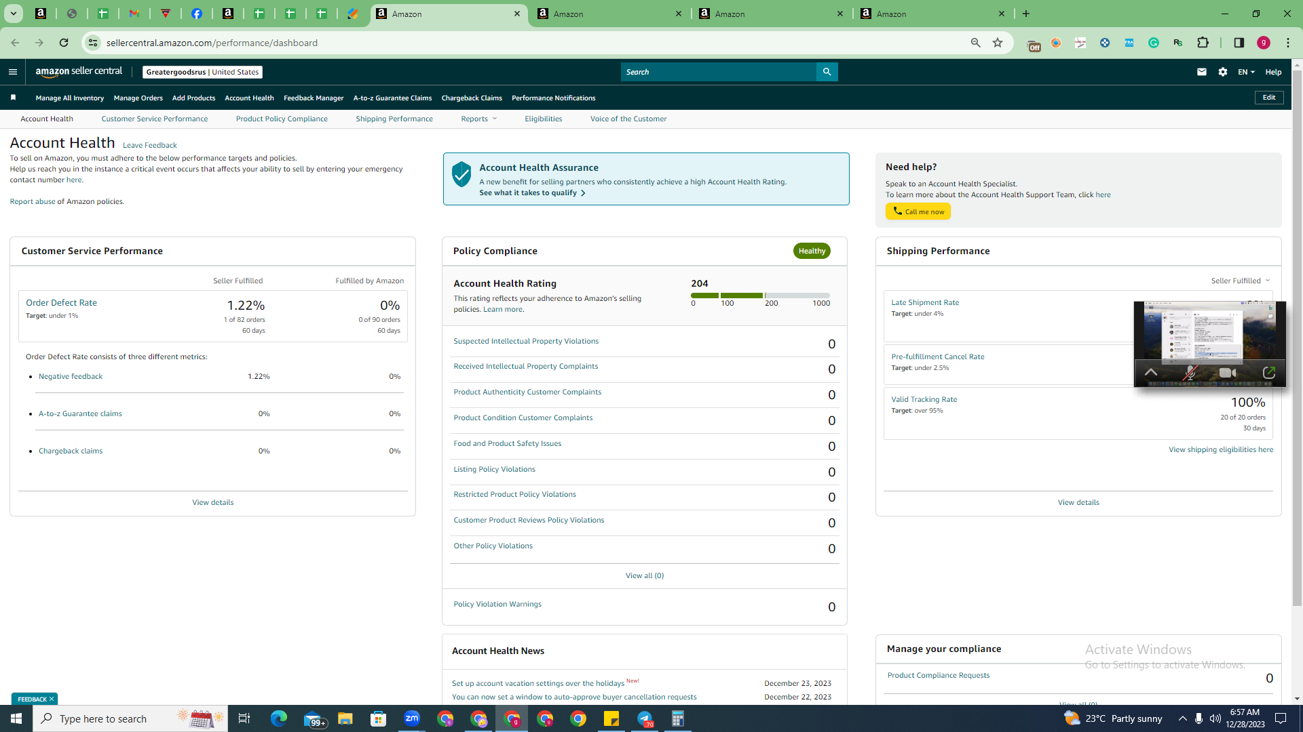This screenshot has height=732, width=1303.
Task: Switch to Product Policy Compliance tab
Action: pos(282,119)
